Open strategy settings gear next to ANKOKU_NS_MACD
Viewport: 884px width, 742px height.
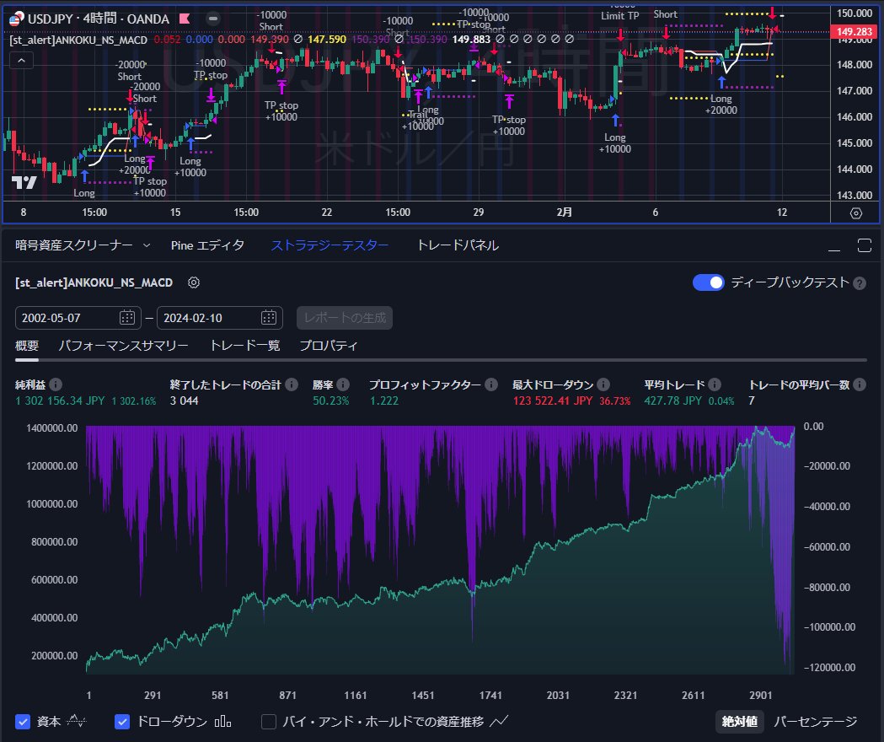(x=193, y=282)
